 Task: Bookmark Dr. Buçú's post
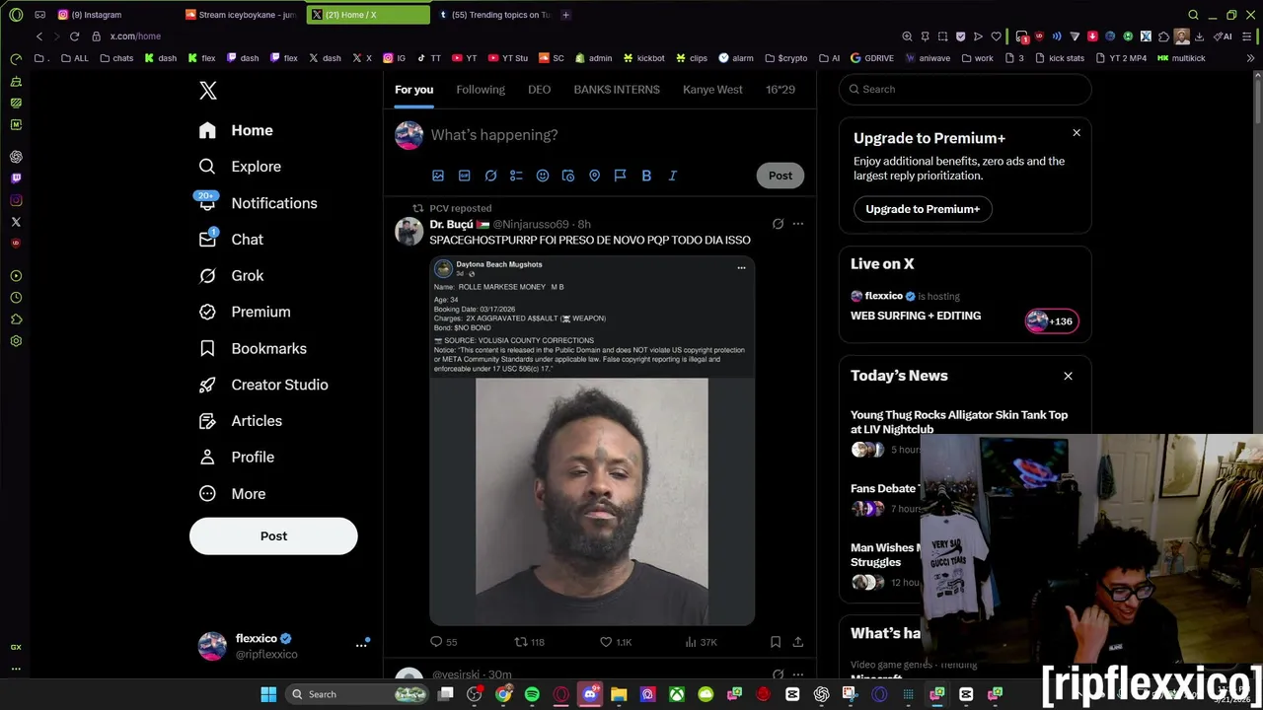click(x=776, y=642)
